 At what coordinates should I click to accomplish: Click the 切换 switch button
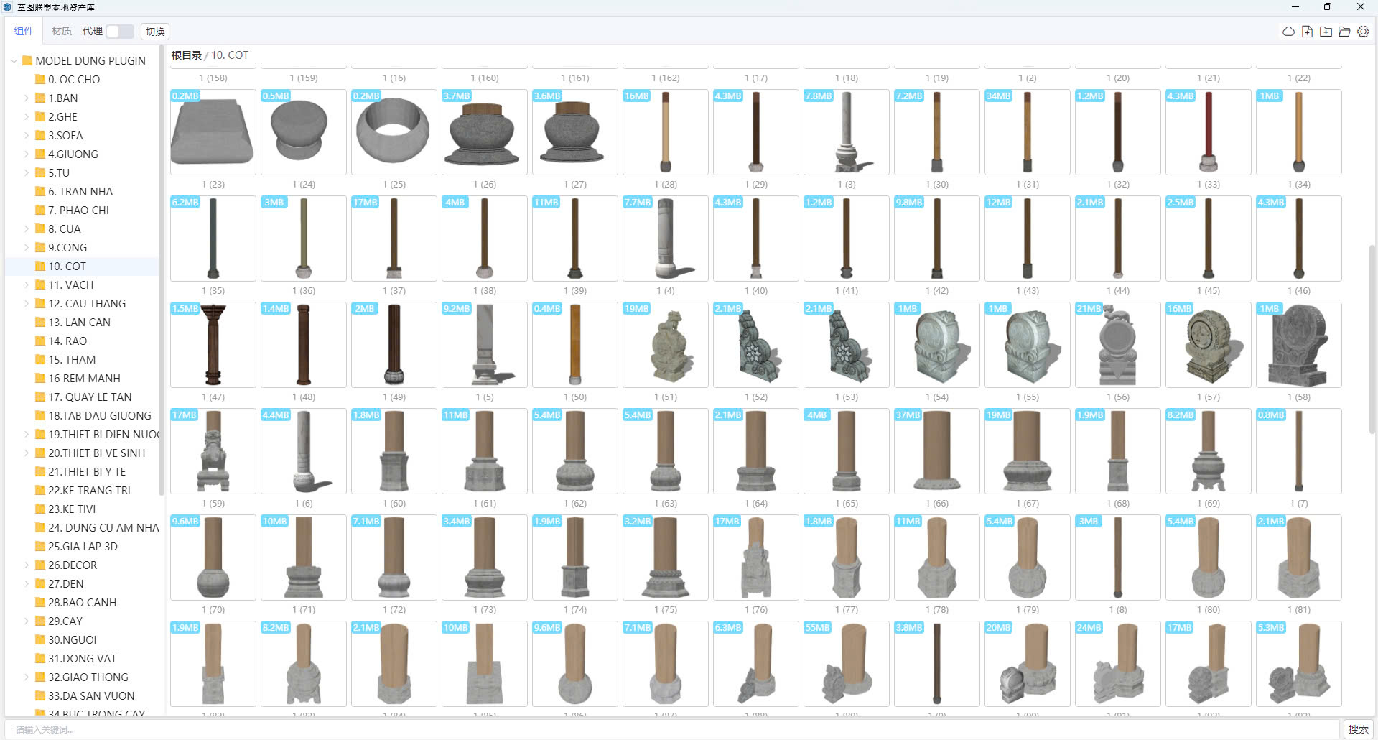[x=155, y=32]
